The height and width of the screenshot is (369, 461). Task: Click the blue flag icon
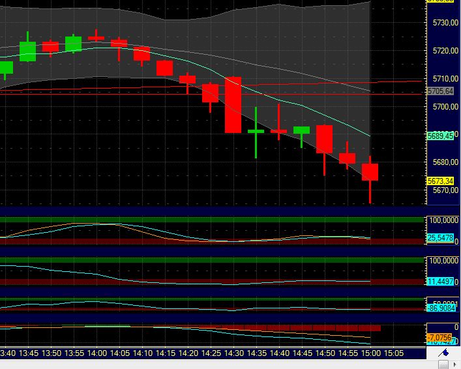point(444,353)
